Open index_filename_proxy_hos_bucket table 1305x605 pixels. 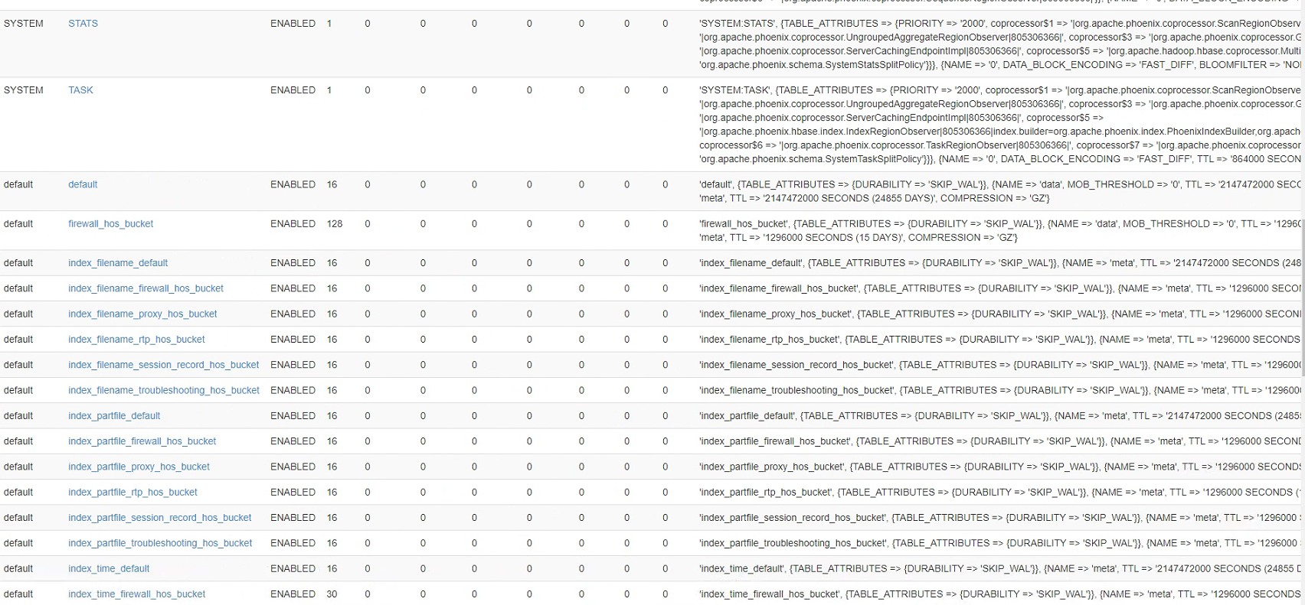[x=142, y=314]
